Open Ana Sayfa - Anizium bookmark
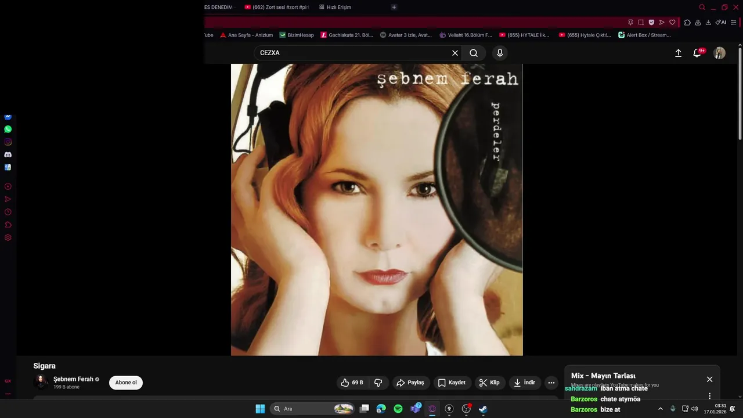The height and width of the screenshot is (418, 743). (246, 35)
